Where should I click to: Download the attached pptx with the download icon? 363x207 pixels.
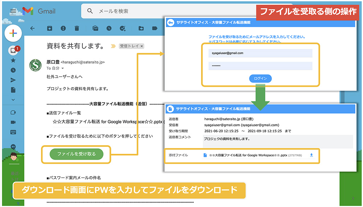tap(311, 155)
